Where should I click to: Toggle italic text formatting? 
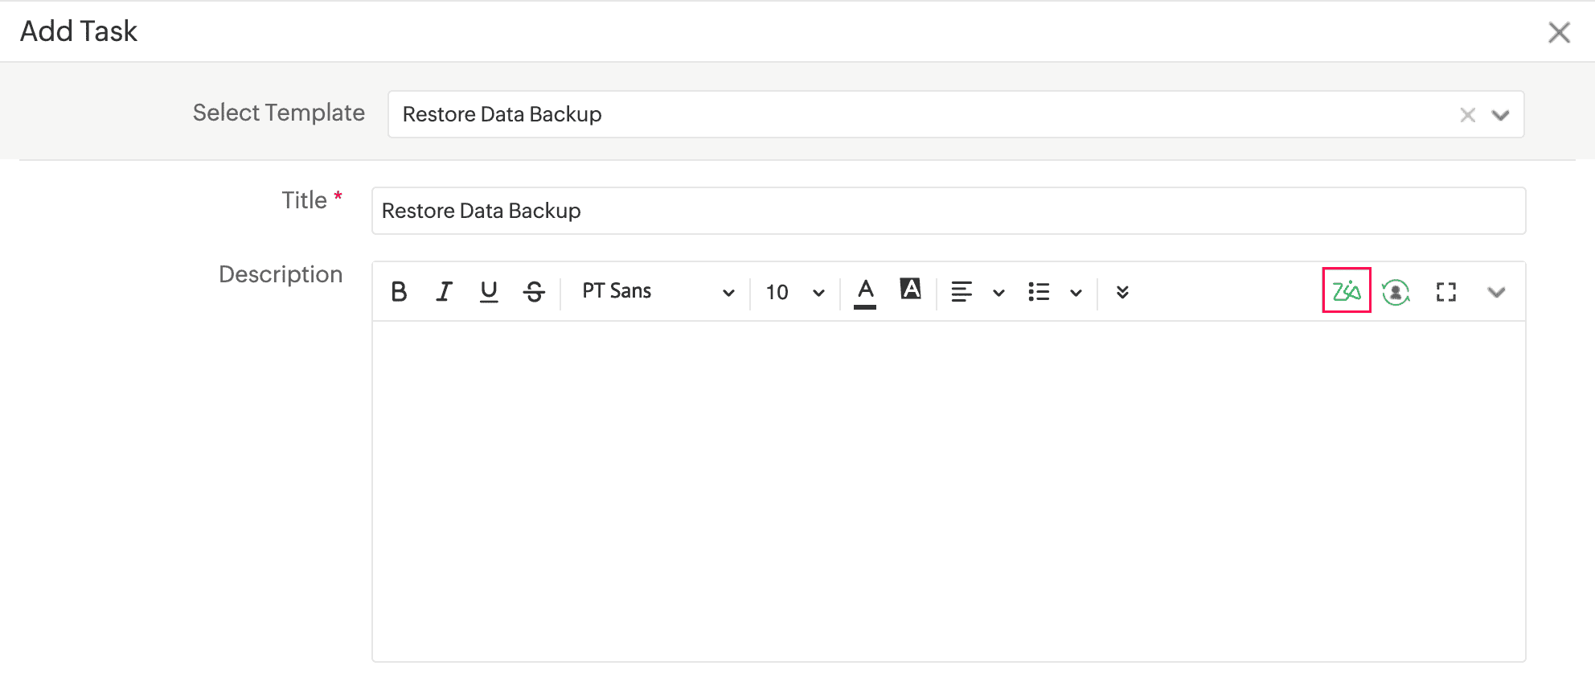click(x=444, y=291)
